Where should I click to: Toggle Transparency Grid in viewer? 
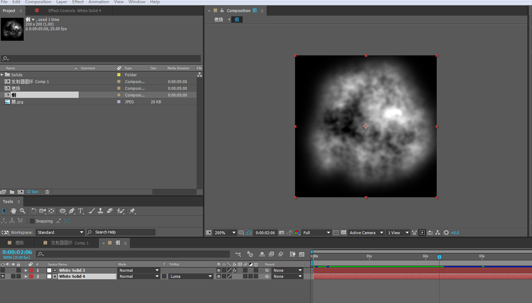343,233
